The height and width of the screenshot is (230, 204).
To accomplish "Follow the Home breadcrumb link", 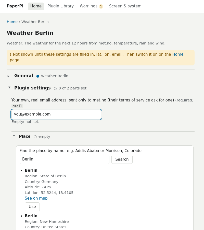I will coord(12,22).
